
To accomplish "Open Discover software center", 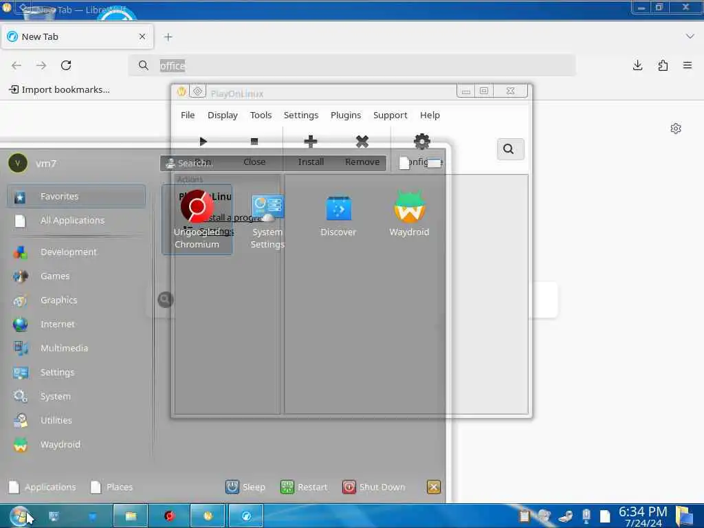I will coord(338,215).
